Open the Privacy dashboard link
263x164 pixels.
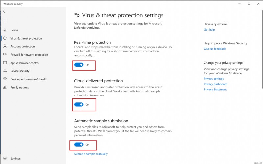point(215,84)
